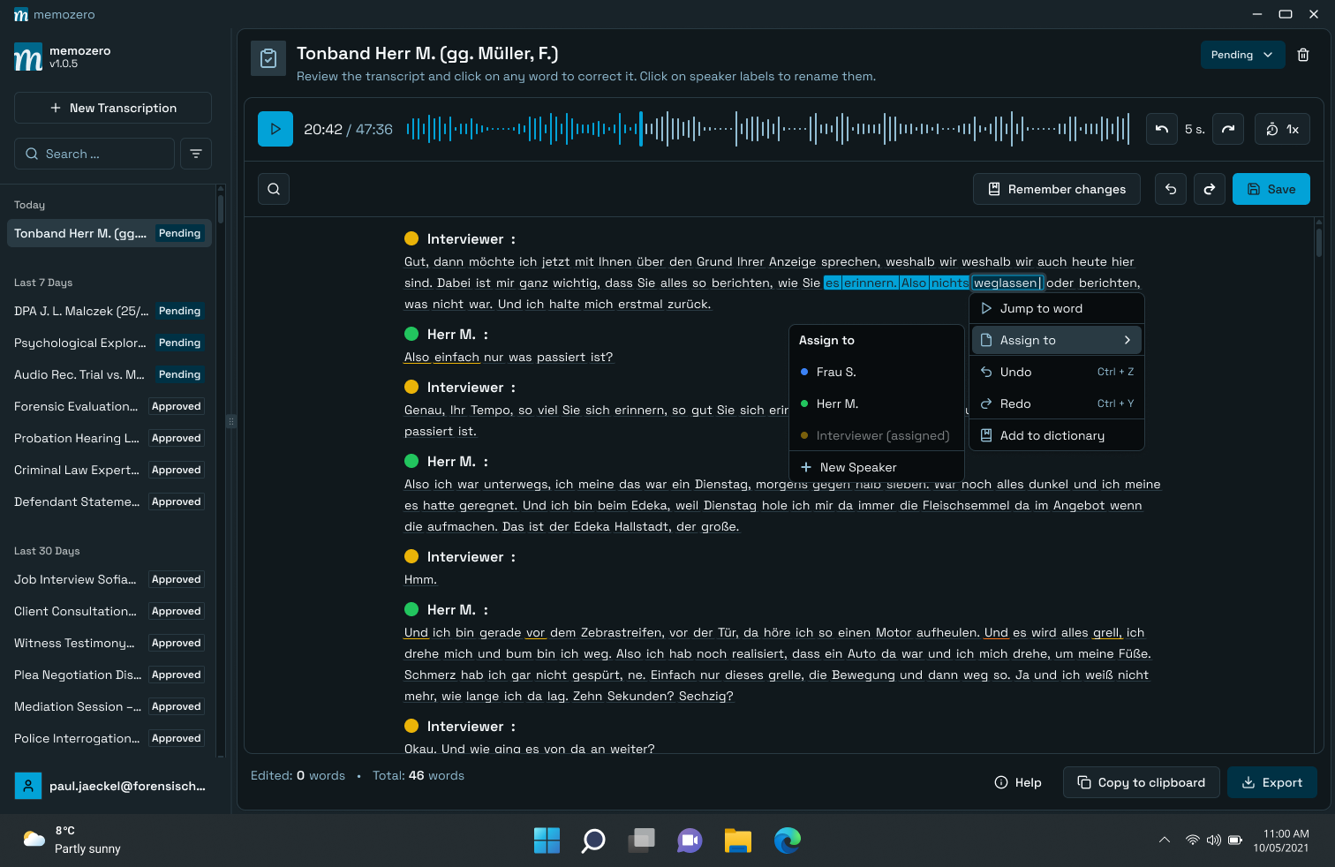Open the Pending status dropdown
The image size is (1335, 867).
(x=1242, y=54)
